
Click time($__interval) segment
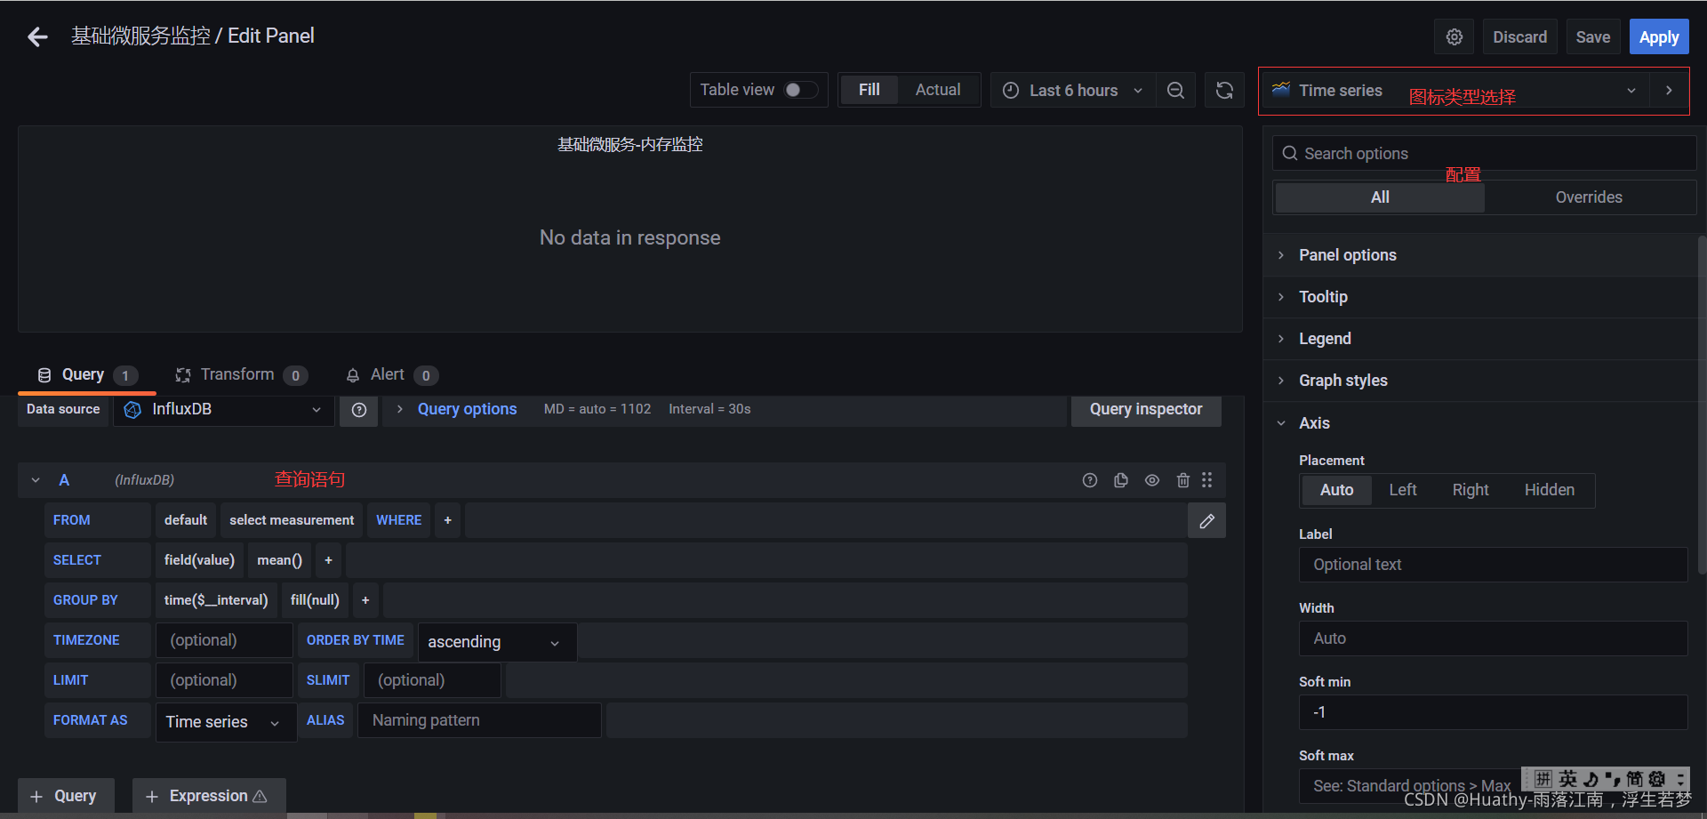[x=216, y=600]
